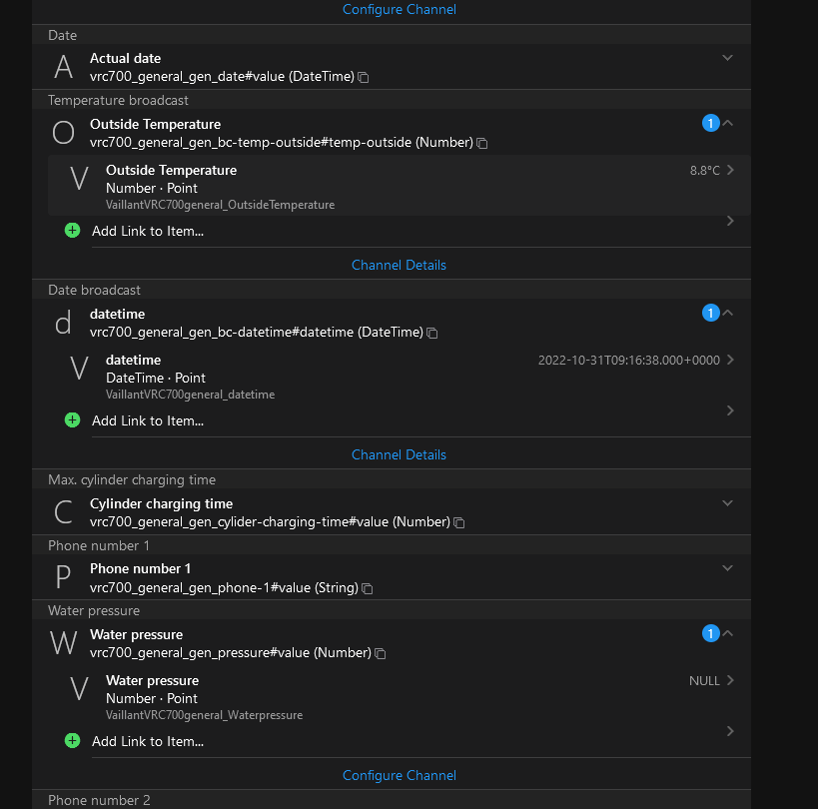Copy the vrc700_general_gen_date channel ID
Viewport: 818px width, 809px height.
pyautogui.click(x=364, y=77)
